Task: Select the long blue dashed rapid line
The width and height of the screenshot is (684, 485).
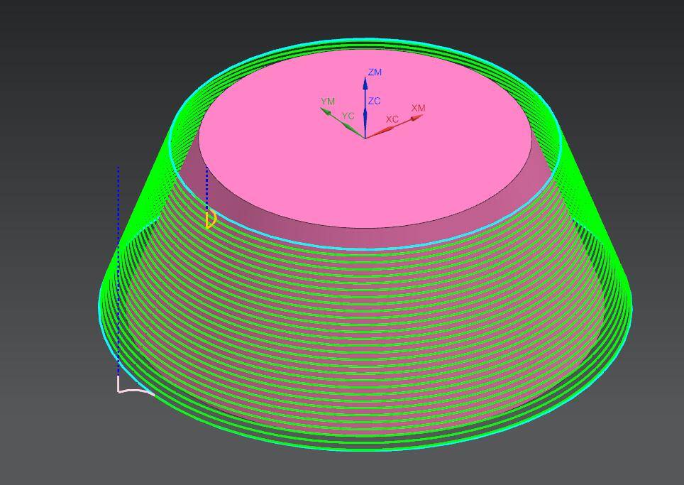Action: pyautogui.click(x=118, y=270)
